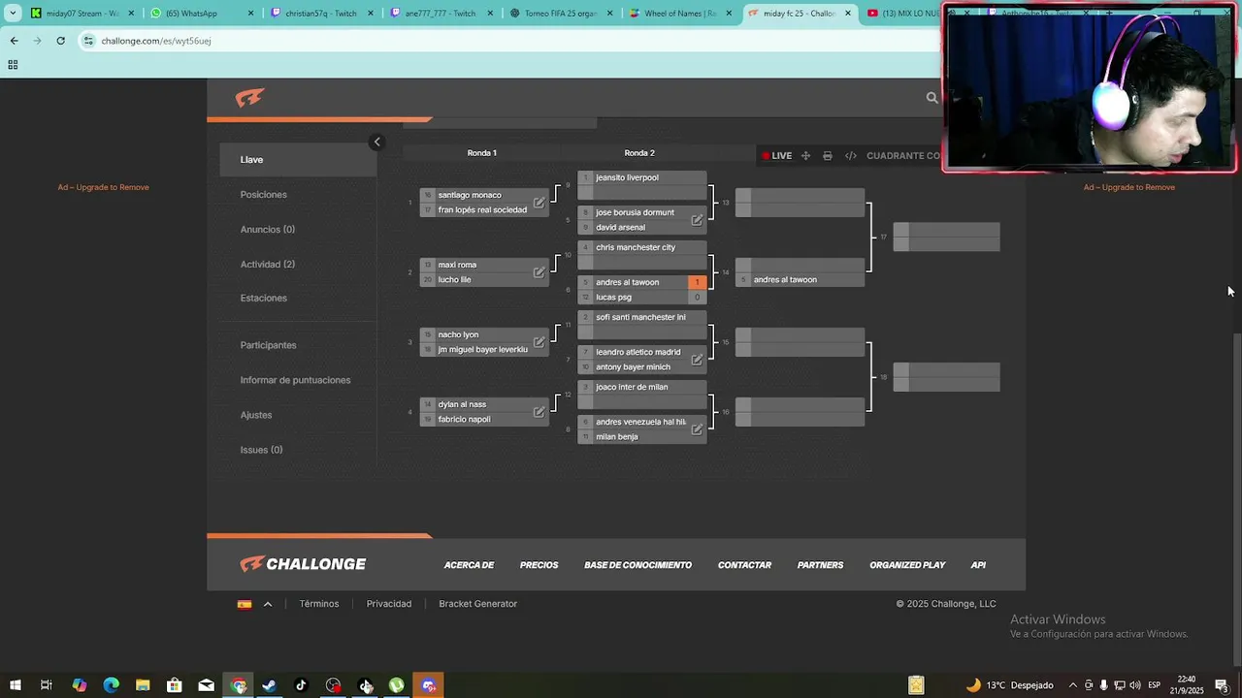Image resolution: width=1242 pixels, height=698 pixels.
Task: Open Informar de puntuaciones
Action: [x=296, y=380]
